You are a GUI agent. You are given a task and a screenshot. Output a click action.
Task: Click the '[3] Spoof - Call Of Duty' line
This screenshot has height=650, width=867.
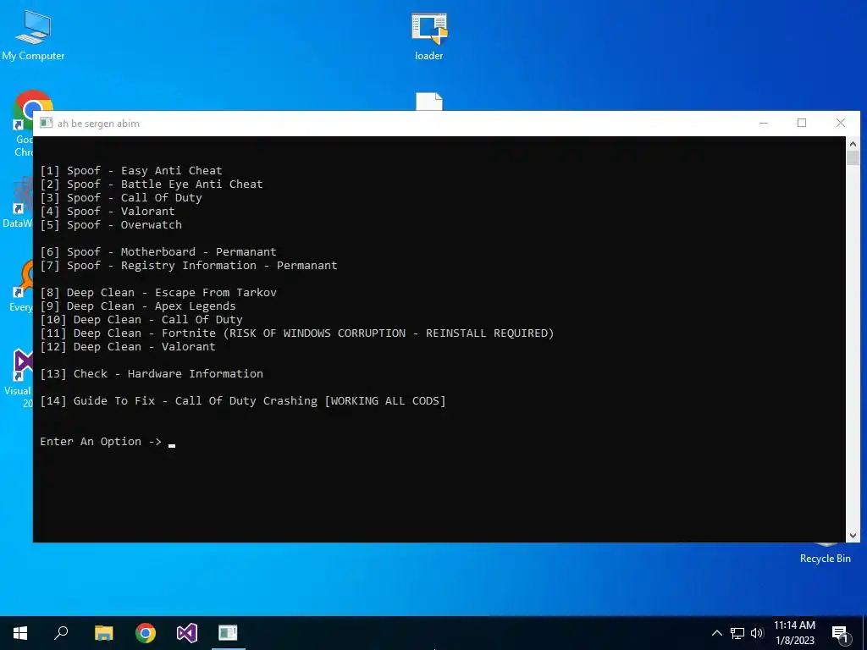(121, 198)
